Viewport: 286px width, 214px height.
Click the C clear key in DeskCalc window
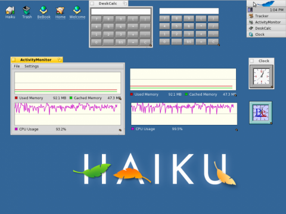(145, 42)
